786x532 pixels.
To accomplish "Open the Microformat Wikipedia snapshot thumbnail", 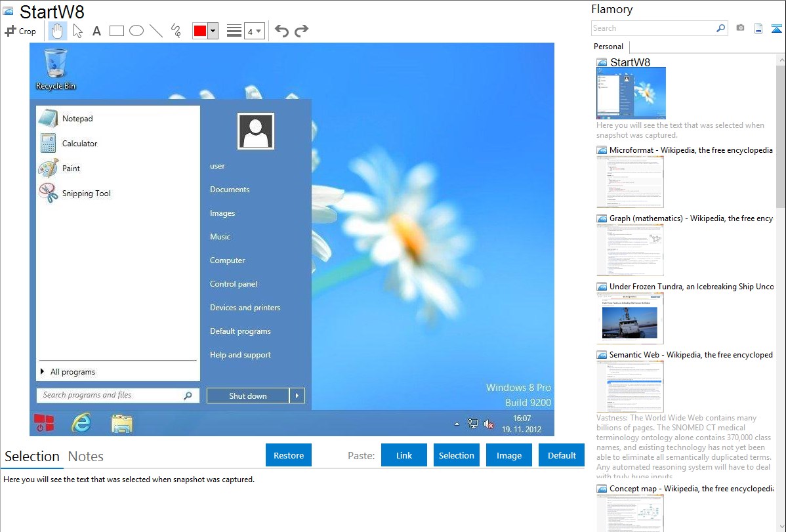I will pyautogui.click(x=630, y=182).
